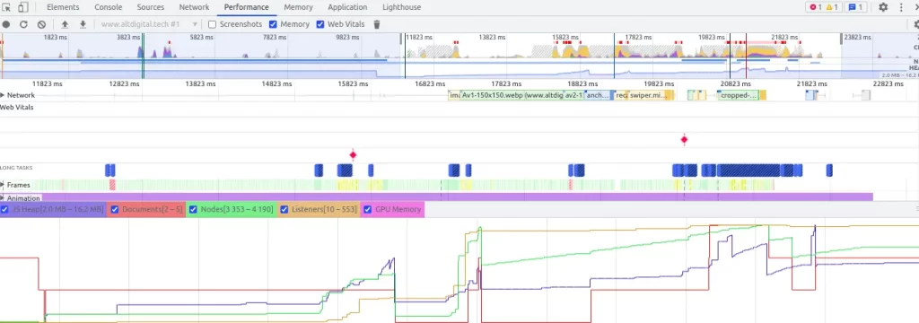Switch to the Elements tab

pos(63,7)
